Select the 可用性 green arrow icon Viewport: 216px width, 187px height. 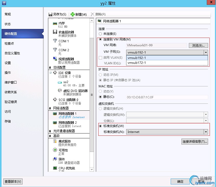pos(55,150)
